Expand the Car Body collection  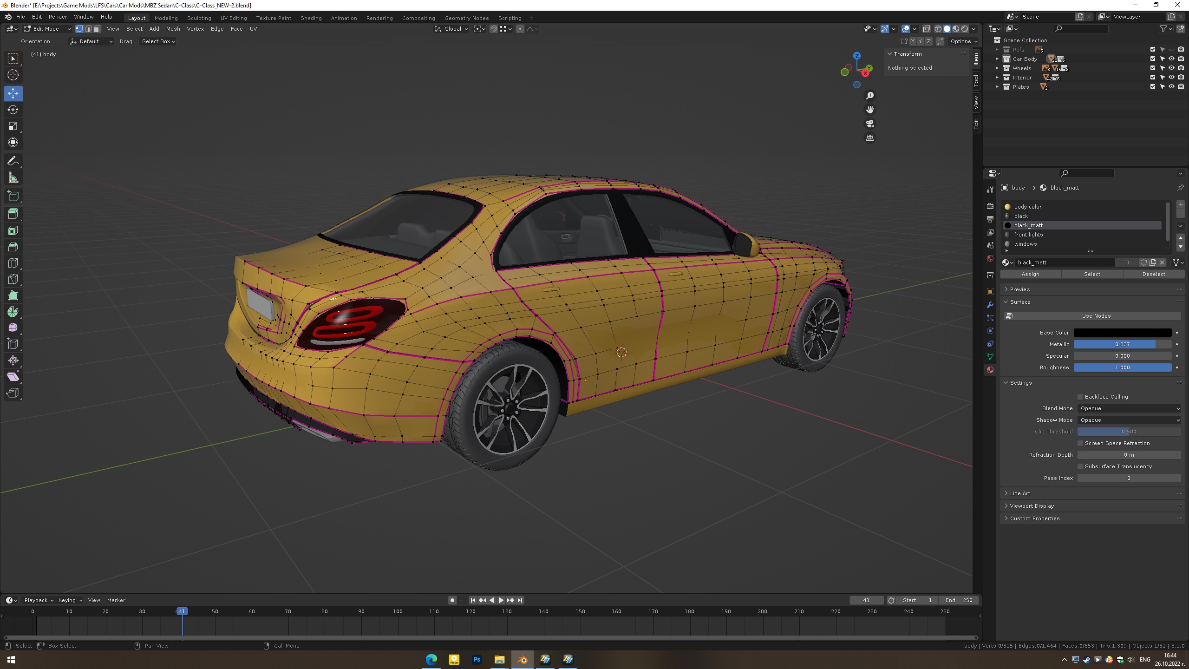[x=997, y=59]
